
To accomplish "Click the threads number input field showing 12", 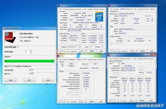I will click(x=27, y=52).
